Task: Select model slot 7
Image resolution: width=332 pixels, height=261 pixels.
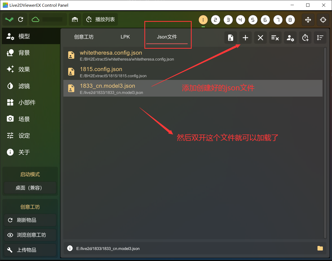Action: (x=278, y=20)
